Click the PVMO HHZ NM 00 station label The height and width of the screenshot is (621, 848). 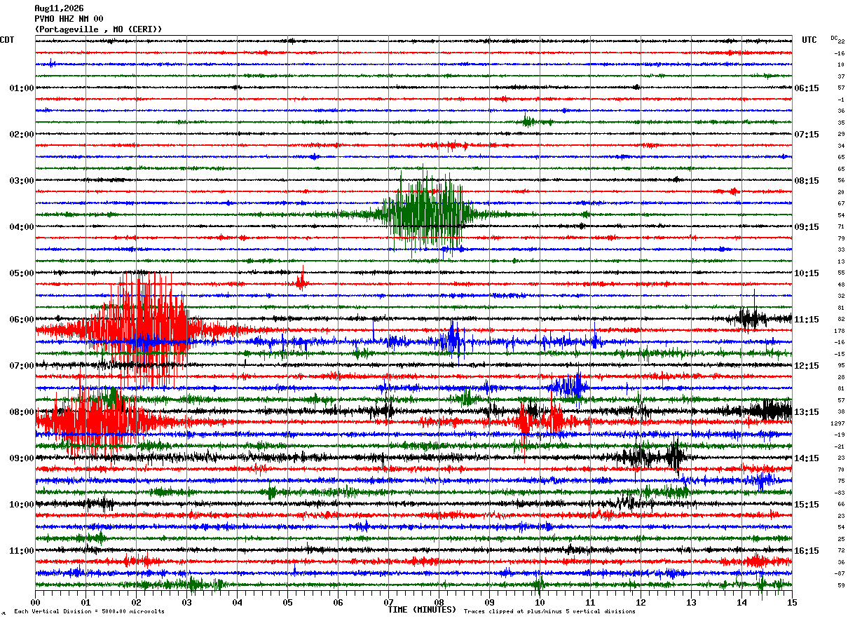coord(69,19)
